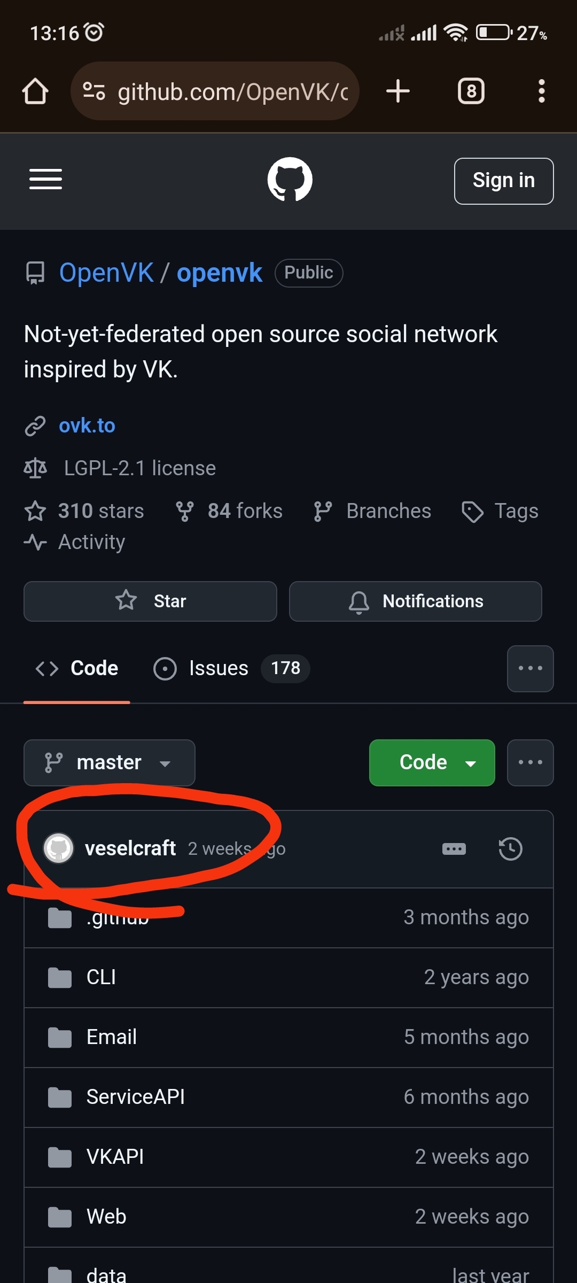Open the Notifications subscription button

[415, 601]
